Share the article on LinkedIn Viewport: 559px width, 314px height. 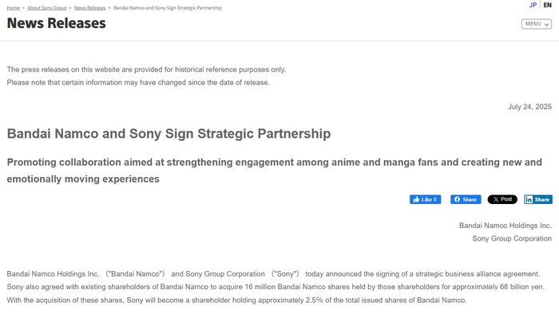click(538, 199)
